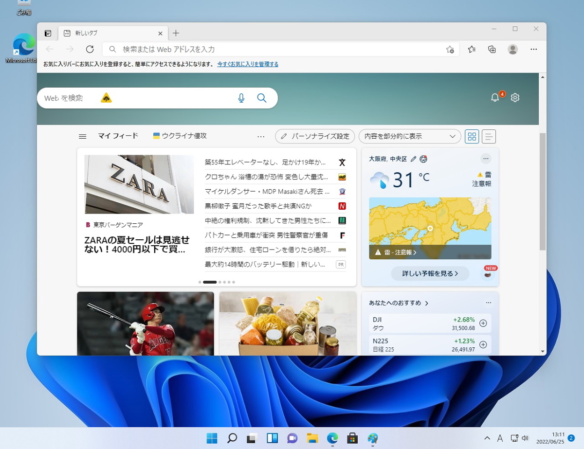584x449 pixels.
Task: Click the Web を検索 search box
Action: pyautogui.click(x=157, y=98)
